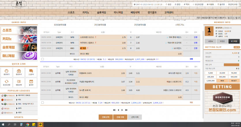Open the 출석부 attendance quick link icon
The height and width of the screenshot is (127, 241).
(31, 82)
